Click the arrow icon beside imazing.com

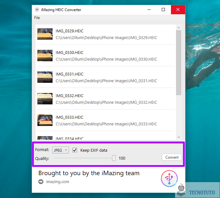[41, 182]
